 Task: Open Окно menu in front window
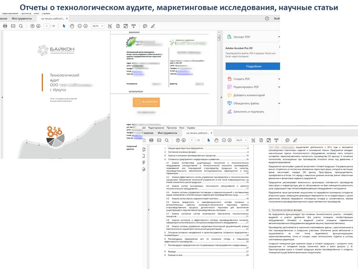point(182,128)
